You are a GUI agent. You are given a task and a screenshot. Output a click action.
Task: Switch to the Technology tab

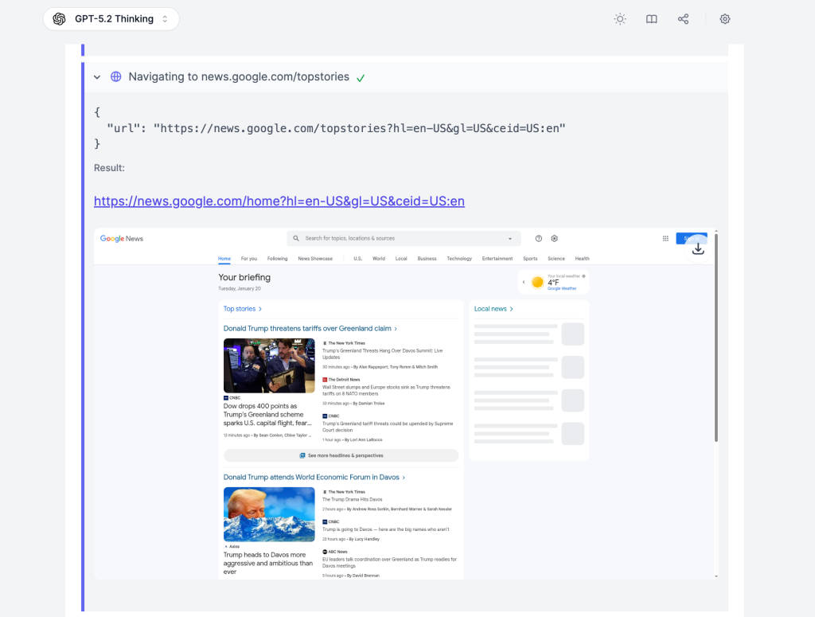click(x=459, y=259)
